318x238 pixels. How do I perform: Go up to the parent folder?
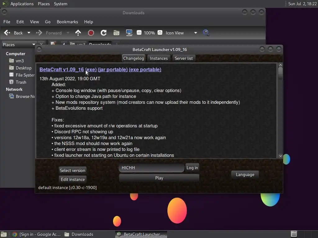click(x=78, y=33)
